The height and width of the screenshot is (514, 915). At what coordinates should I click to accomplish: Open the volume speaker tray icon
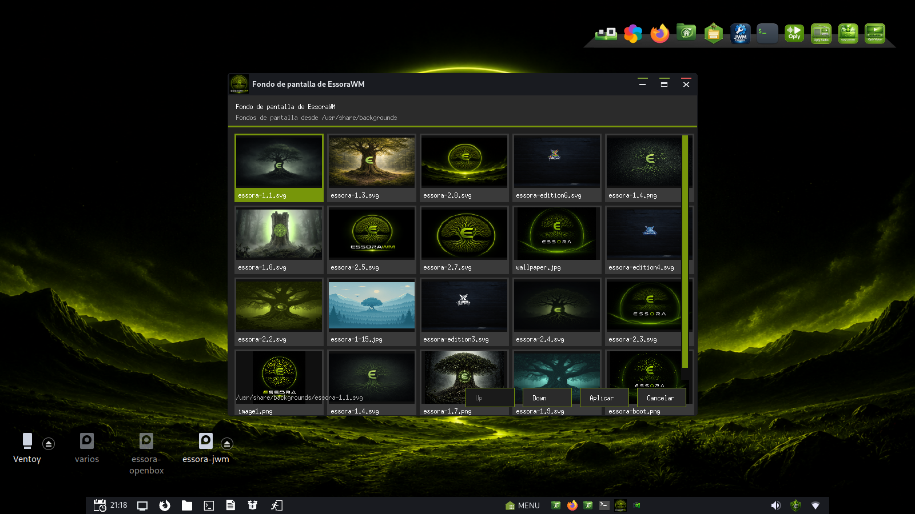point(775,505)
